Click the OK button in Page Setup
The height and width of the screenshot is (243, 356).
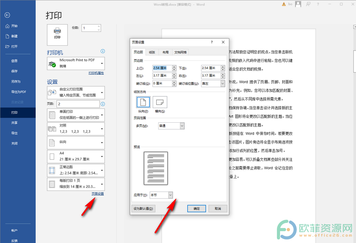[x=197, y=209]
